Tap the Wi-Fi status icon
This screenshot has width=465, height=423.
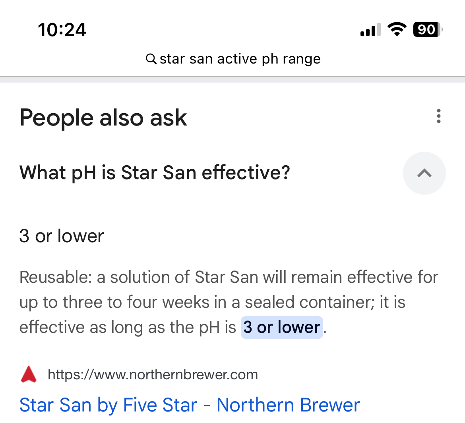[396, 30]
